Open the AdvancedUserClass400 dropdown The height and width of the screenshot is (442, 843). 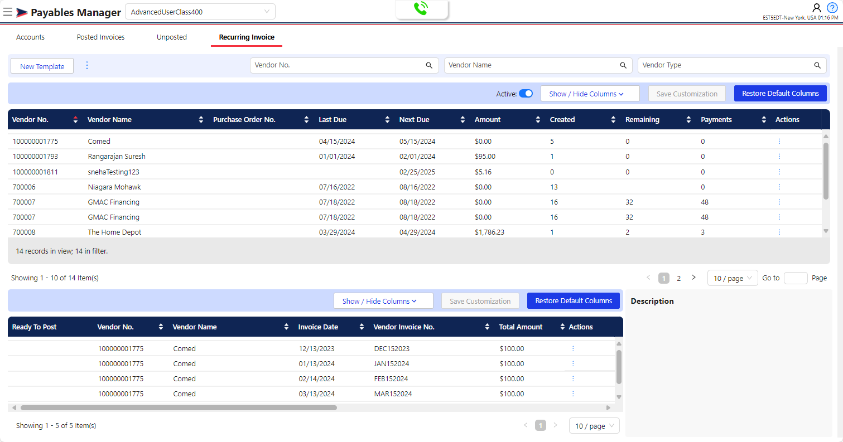coord(200,12)
